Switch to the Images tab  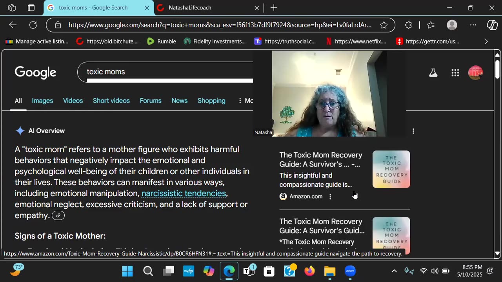[42, 101]
